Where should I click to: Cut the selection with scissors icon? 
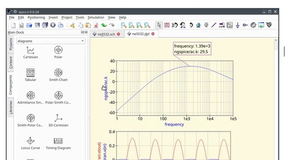coord(73,25)
